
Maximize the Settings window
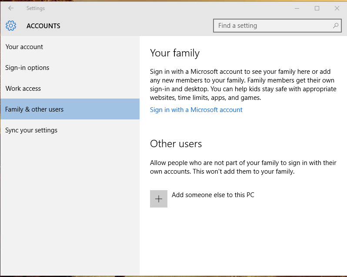(x=317, y=8)
